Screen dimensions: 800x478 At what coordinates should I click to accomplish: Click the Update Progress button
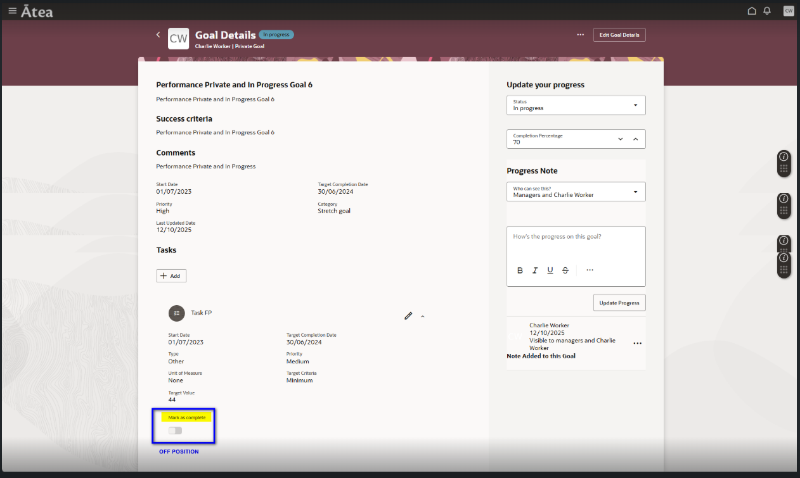click(619, 303)
